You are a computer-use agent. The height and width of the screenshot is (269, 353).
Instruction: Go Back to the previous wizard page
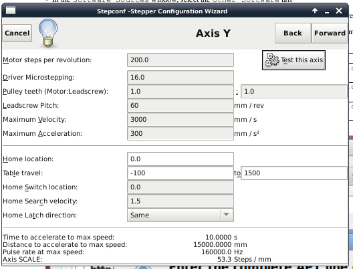(293, 33)
